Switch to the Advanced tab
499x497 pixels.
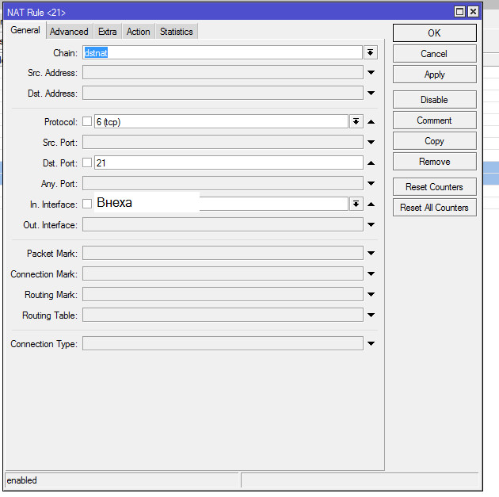(x=69, y=32)
